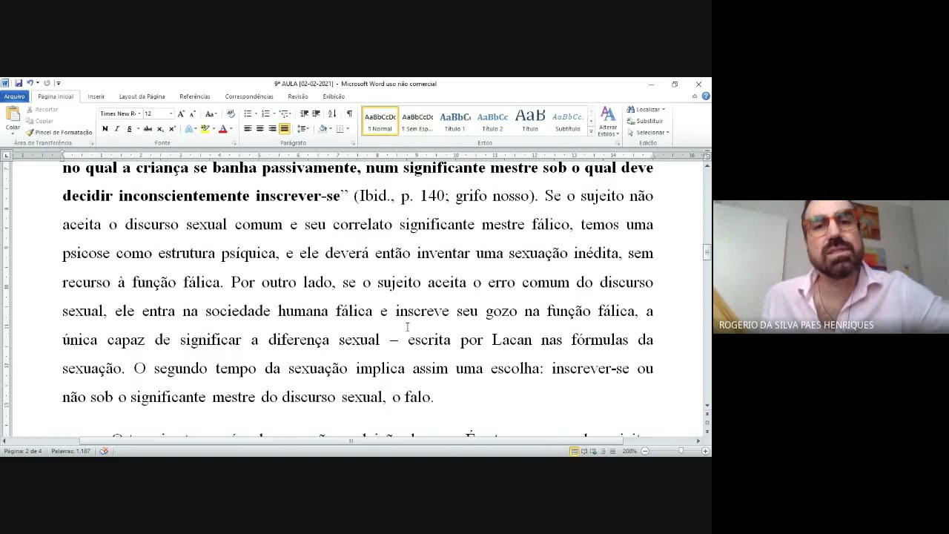This screenshot has width=949, height=534.
Task: Open Selecionar dropdown
Action: coord(648,132)
